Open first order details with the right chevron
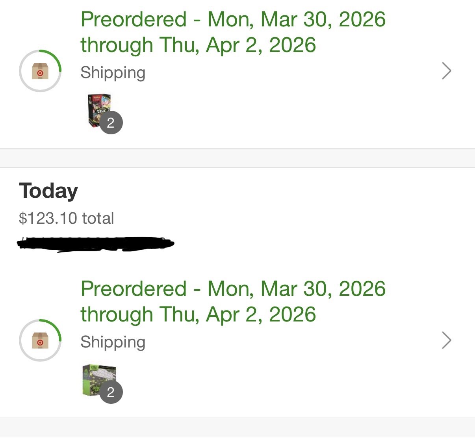 pyautogui.click(x=446, y=71)
